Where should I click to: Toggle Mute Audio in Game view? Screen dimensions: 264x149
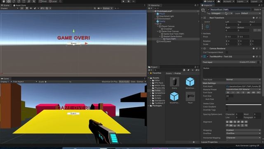coord(124,82)
